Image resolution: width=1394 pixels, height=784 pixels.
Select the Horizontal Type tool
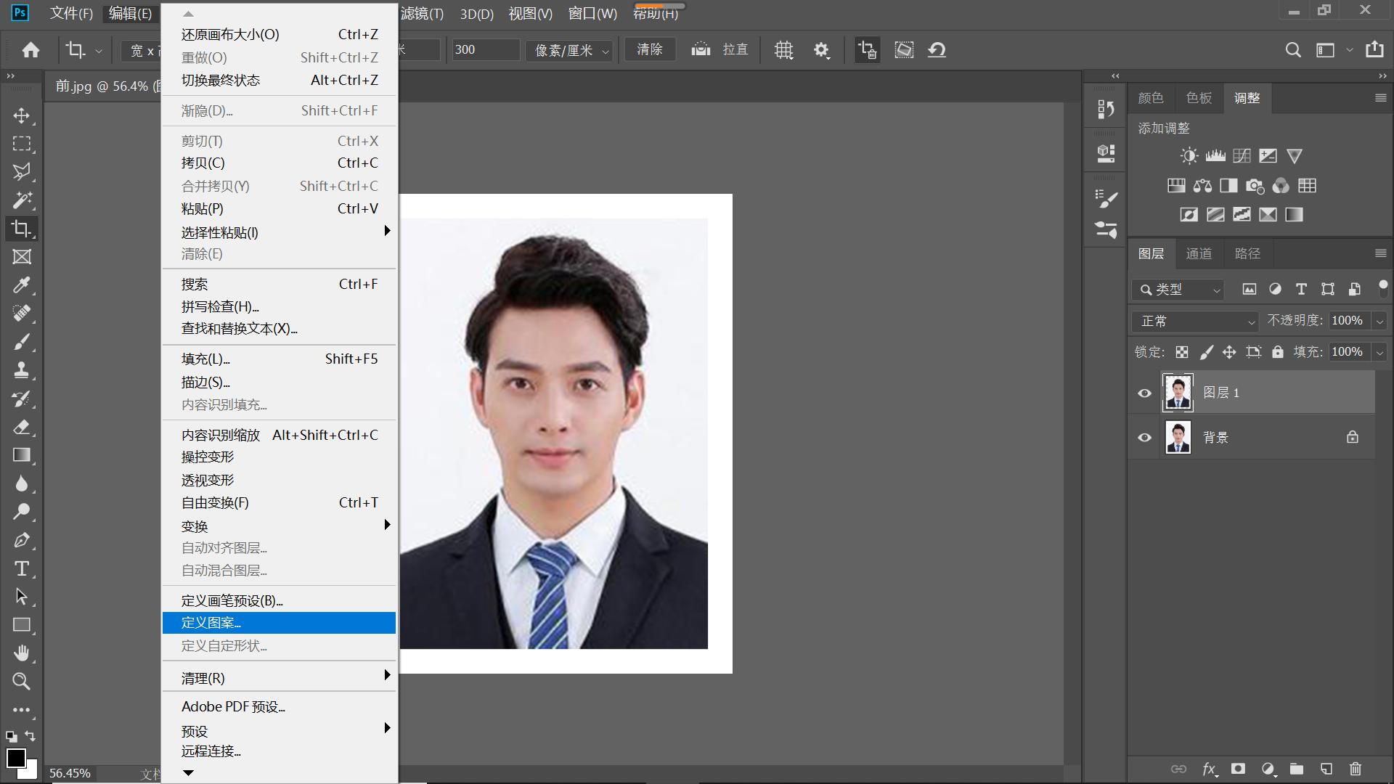[22, 569]
